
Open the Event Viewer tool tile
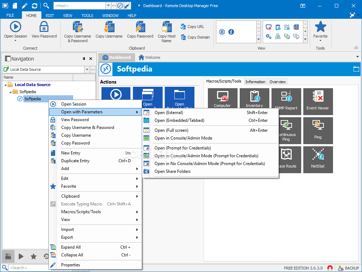pyautogui.click(x=318, y=101)
